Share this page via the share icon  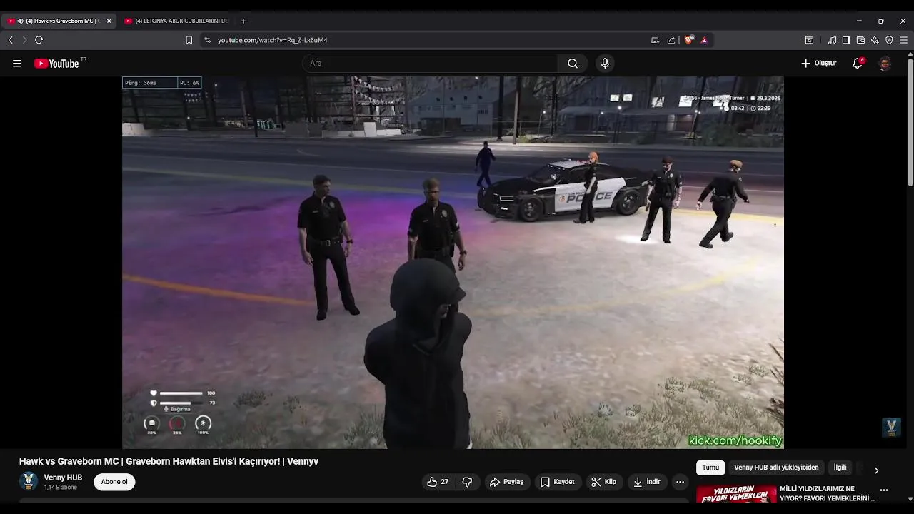[671, 40]
